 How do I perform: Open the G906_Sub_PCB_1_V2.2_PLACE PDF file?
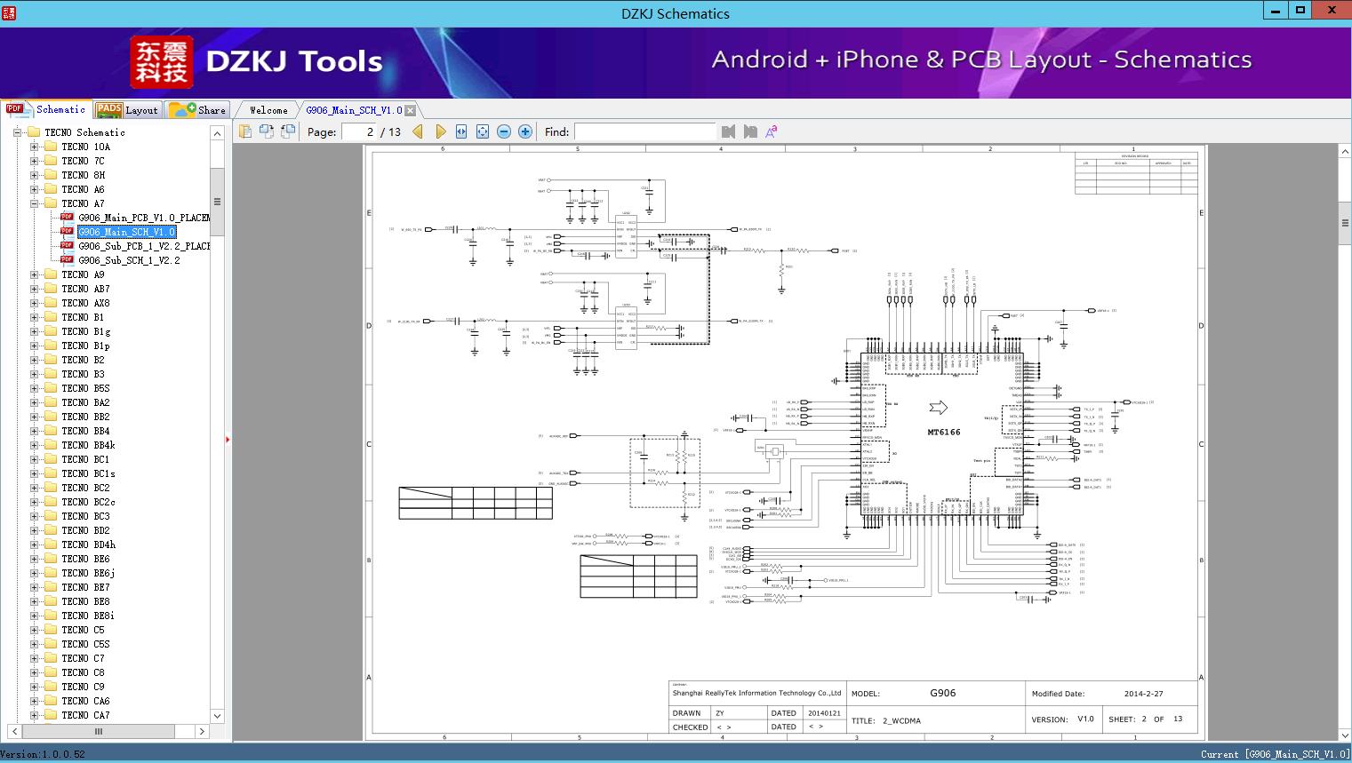pos(144,246)
